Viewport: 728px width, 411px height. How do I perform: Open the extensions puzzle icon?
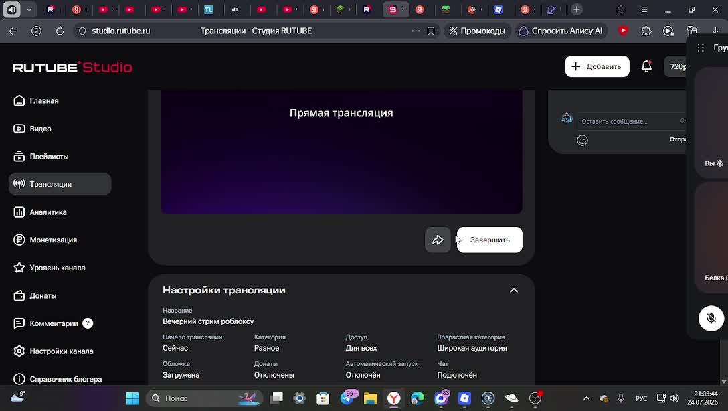[646, 31]
